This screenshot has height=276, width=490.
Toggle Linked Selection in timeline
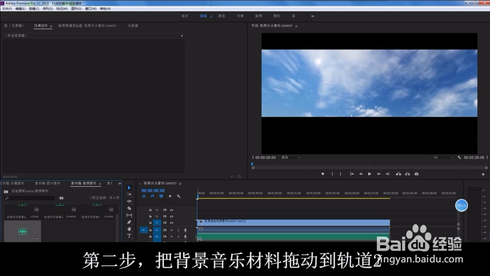(x=161, y=196)
